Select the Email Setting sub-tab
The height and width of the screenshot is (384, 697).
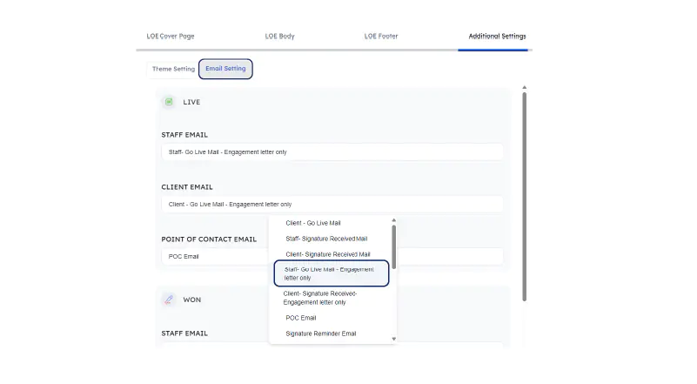tap(225, 69)
